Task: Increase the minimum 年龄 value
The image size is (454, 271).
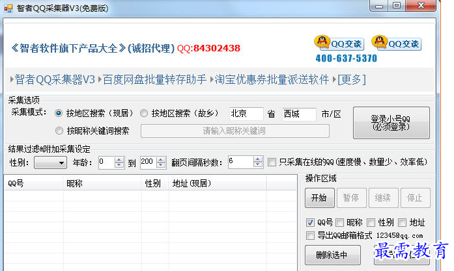Action: click(x=119, y=160)
